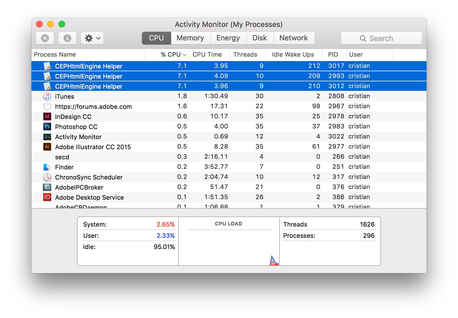Sort by CPU Time column header
This screenshot has width=458, height=318.
(210, 54)
